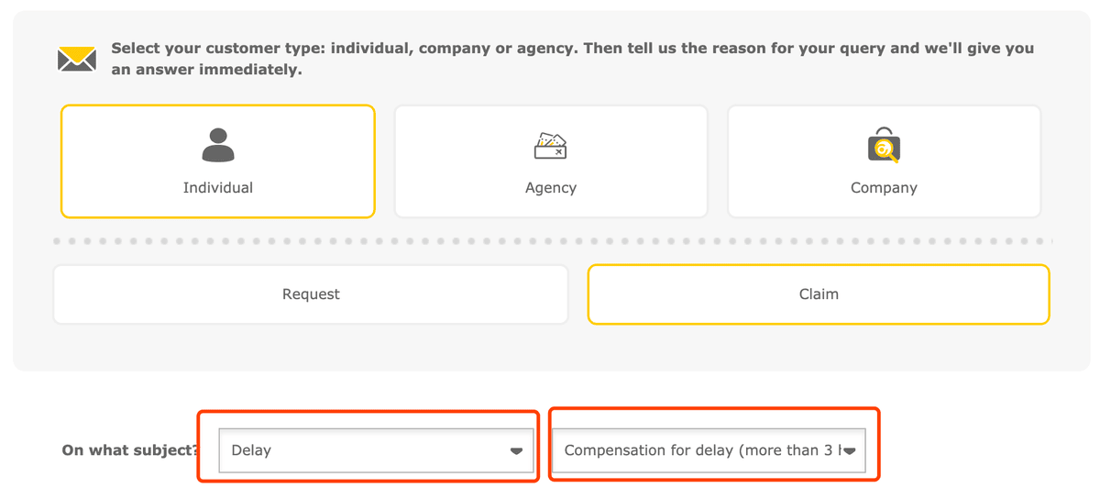Click the yellow envelope icon
Image resolution: width=1100 pixels, height=499 pixels.
tap(77, 59)
